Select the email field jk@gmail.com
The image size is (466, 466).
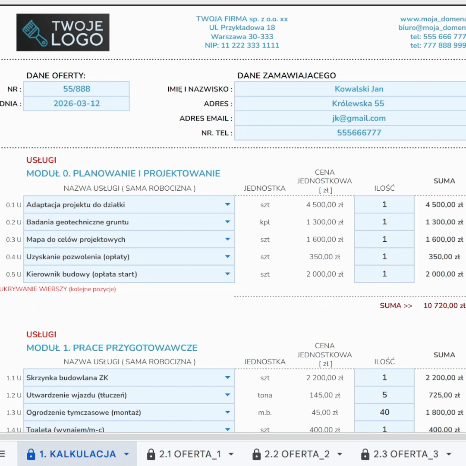pos(351,118)
